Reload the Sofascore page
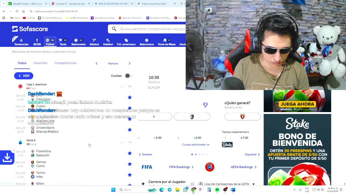The image size is (346, 194). [17, 11]
